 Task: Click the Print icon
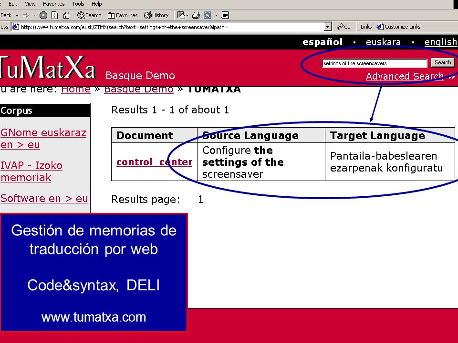[x=196, y=15]
